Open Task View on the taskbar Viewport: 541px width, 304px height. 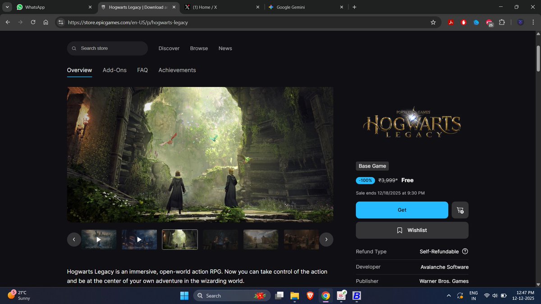tap(280, 295)
